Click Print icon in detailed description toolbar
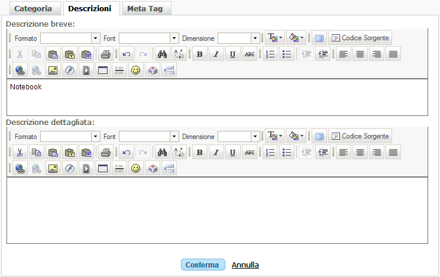 (105, 153)
